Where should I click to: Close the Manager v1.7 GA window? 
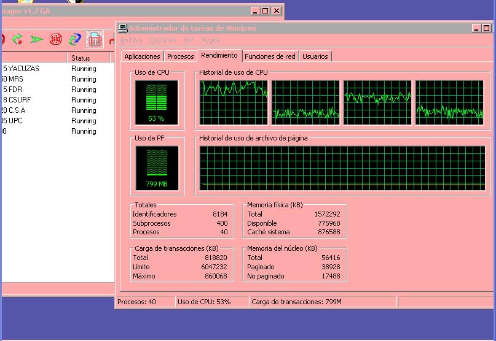277,11
